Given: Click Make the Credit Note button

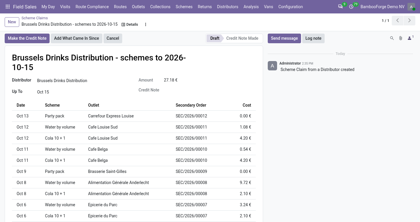Looking at the screenshot, I should (27, 38).
